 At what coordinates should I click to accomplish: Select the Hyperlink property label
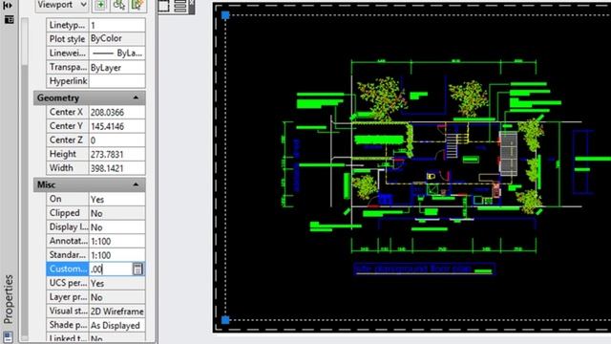click(x=68, y=81)
